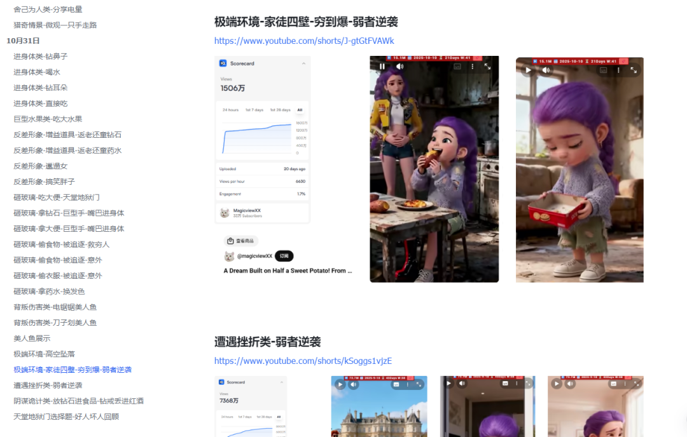This screenshot has height=437, width=687.
Task: Jump to 砸玻璃-偷衣服-被追逐-意外
Action: 58,276
